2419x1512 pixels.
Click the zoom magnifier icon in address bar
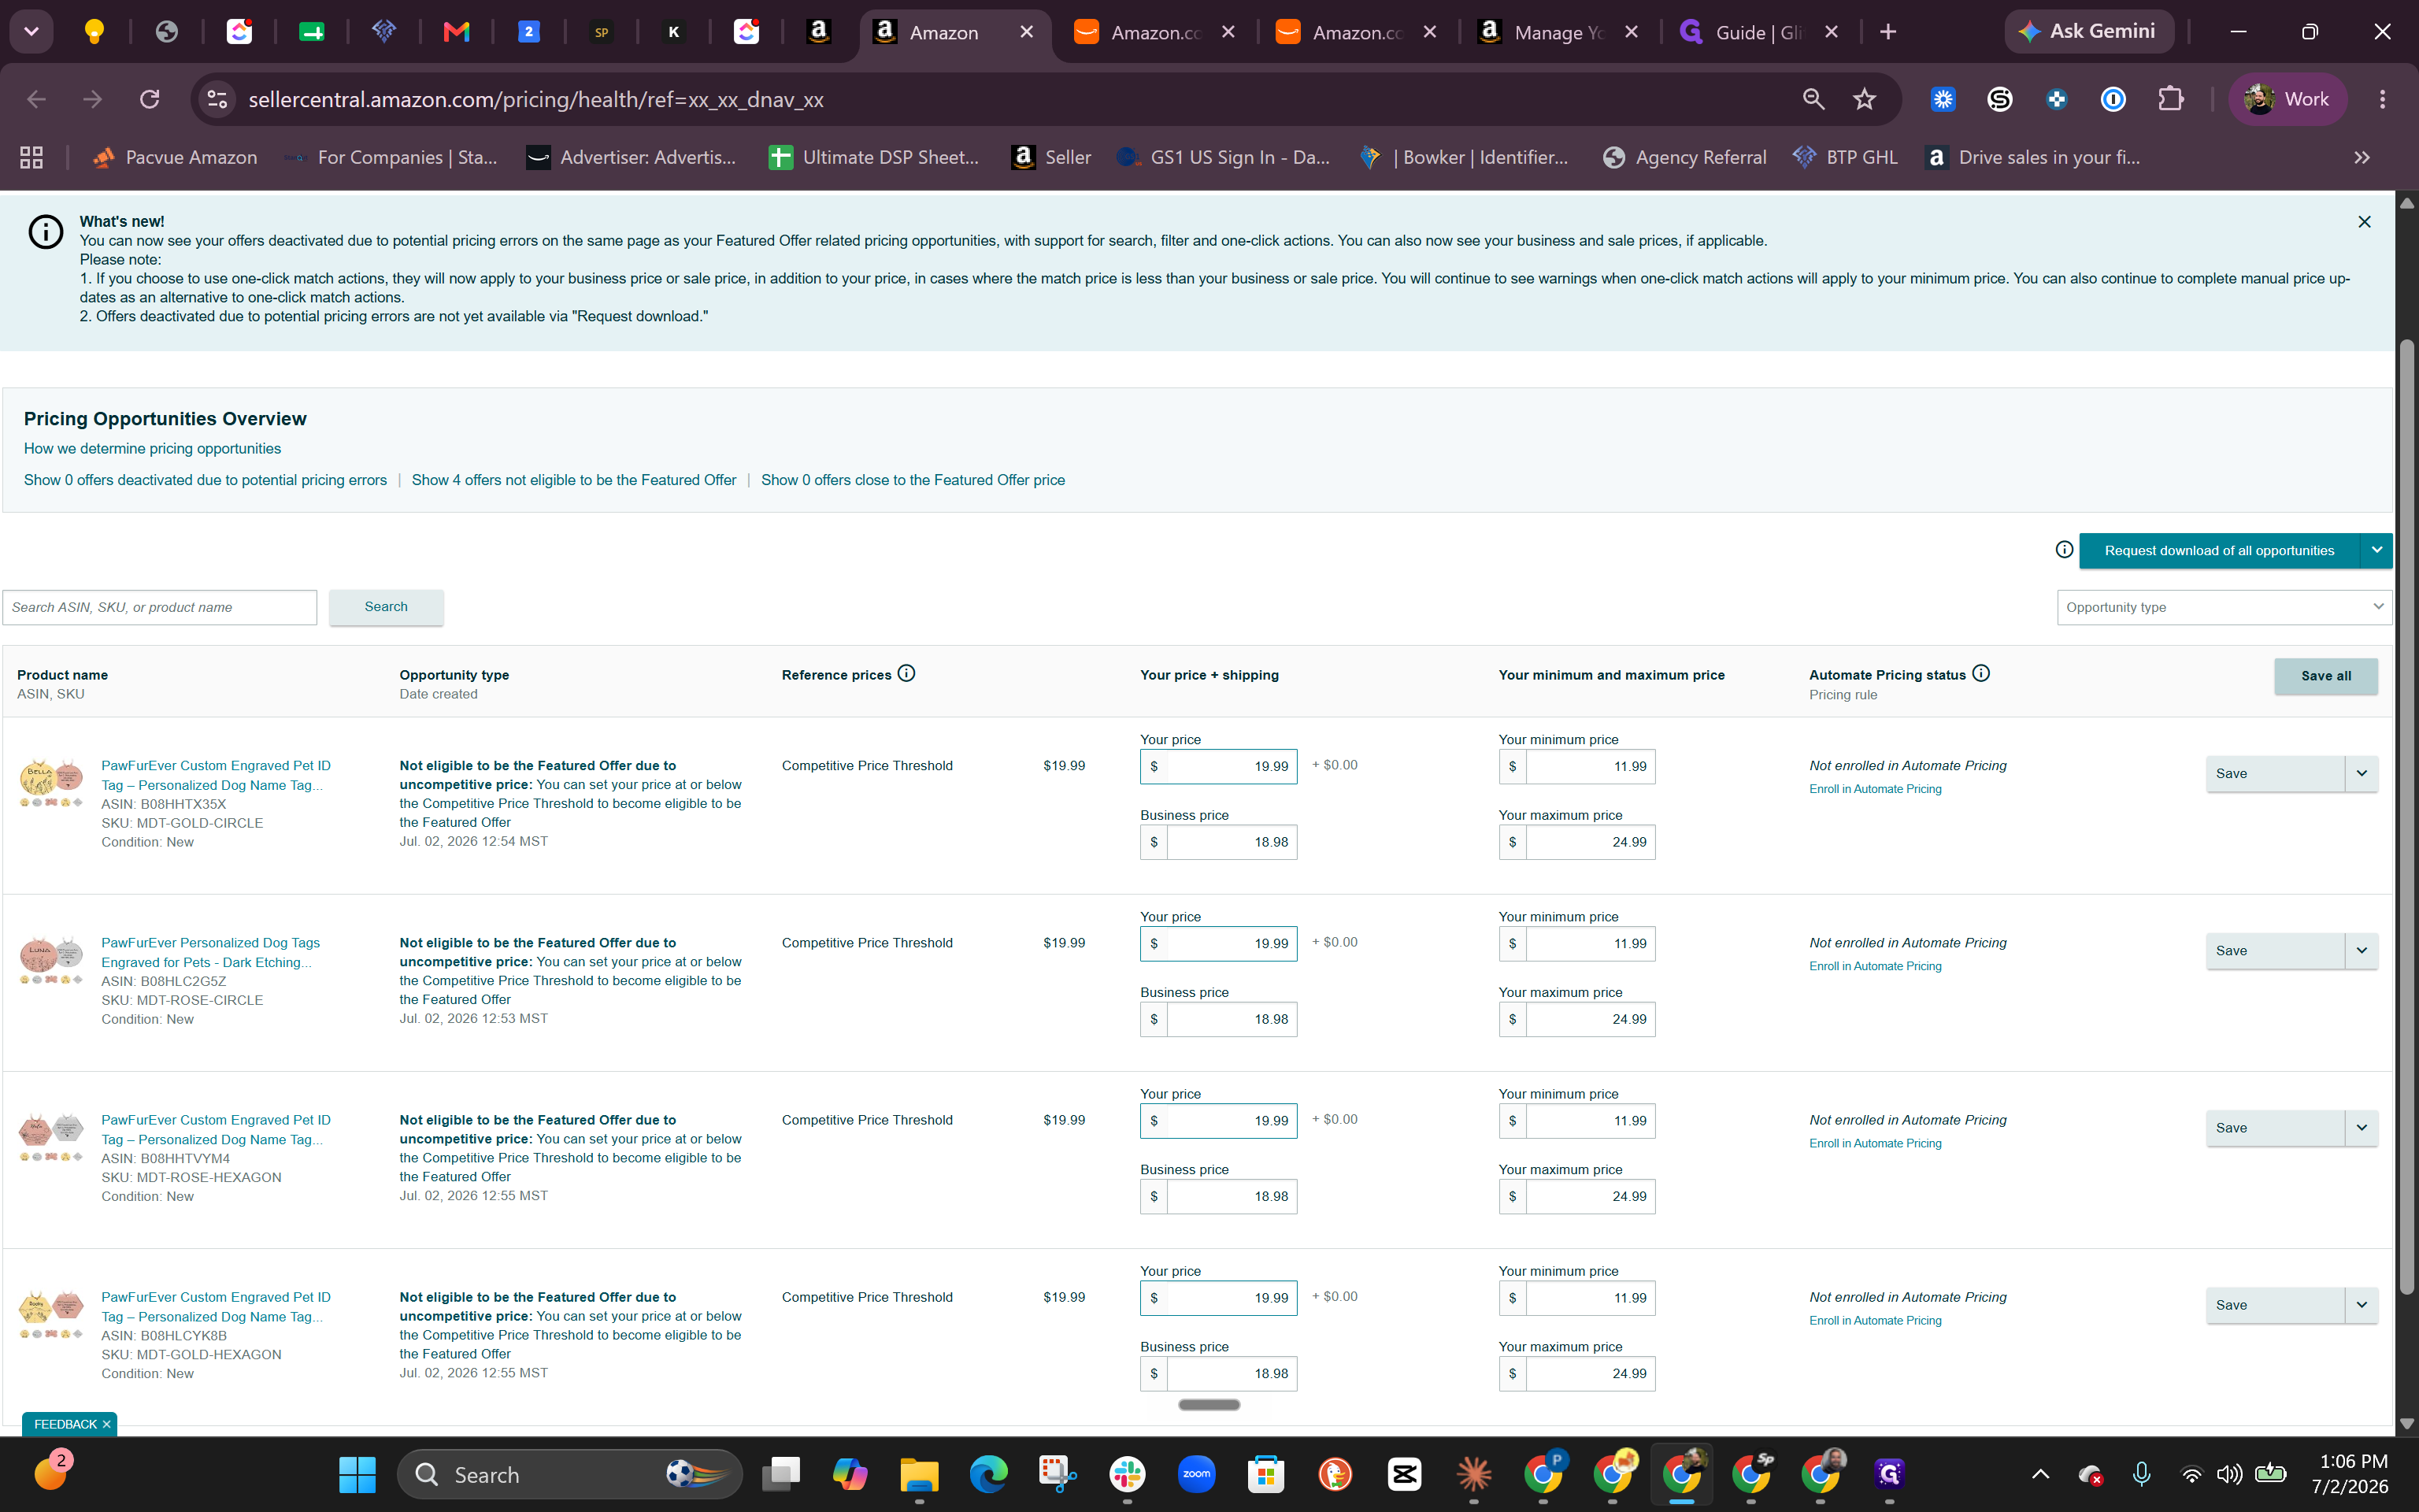click(1813, 99)
